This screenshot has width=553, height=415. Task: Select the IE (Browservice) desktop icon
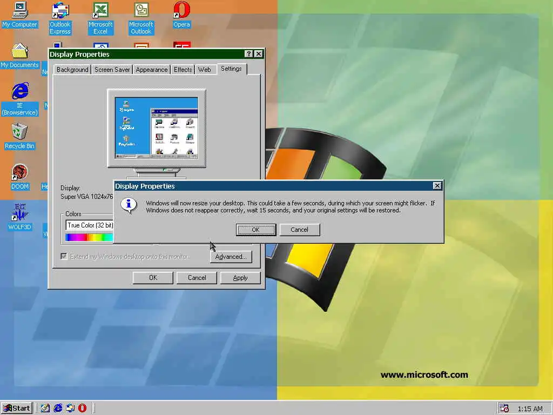[20, 99]
